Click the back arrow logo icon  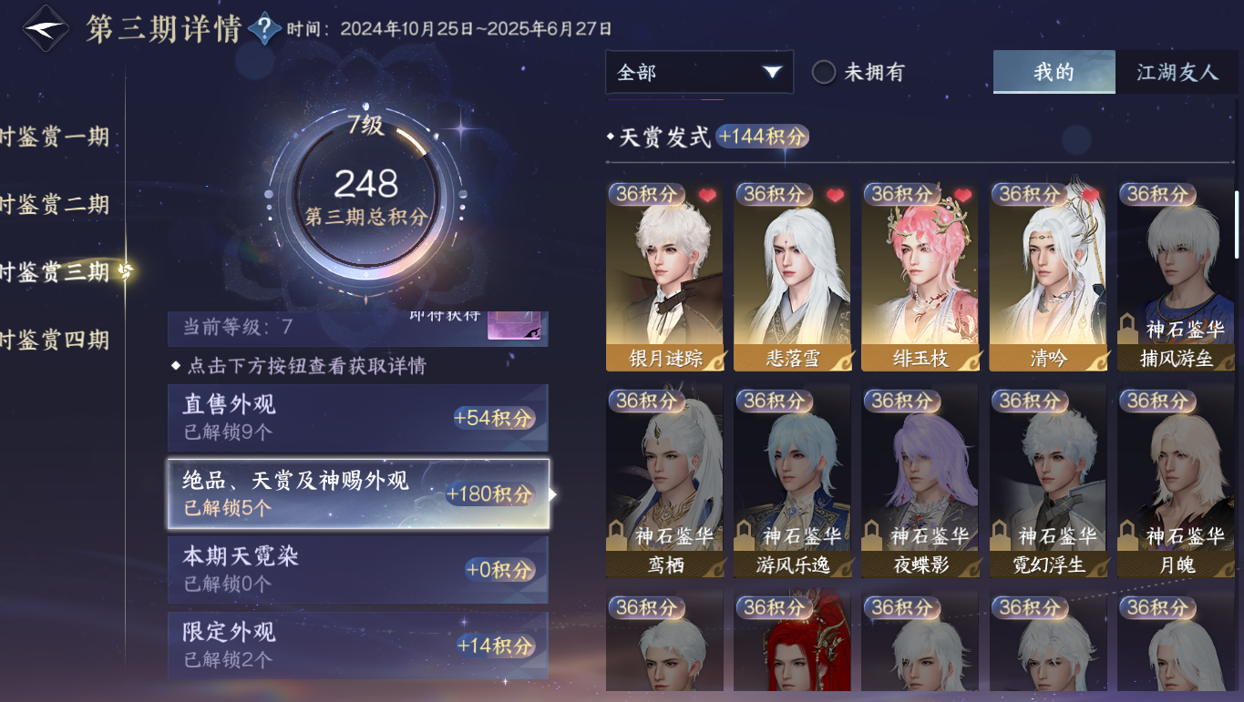45,29
